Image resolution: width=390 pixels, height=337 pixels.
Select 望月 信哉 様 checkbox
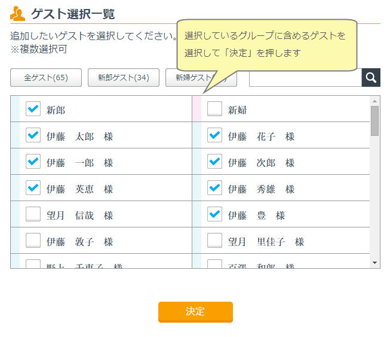point(33,215)
